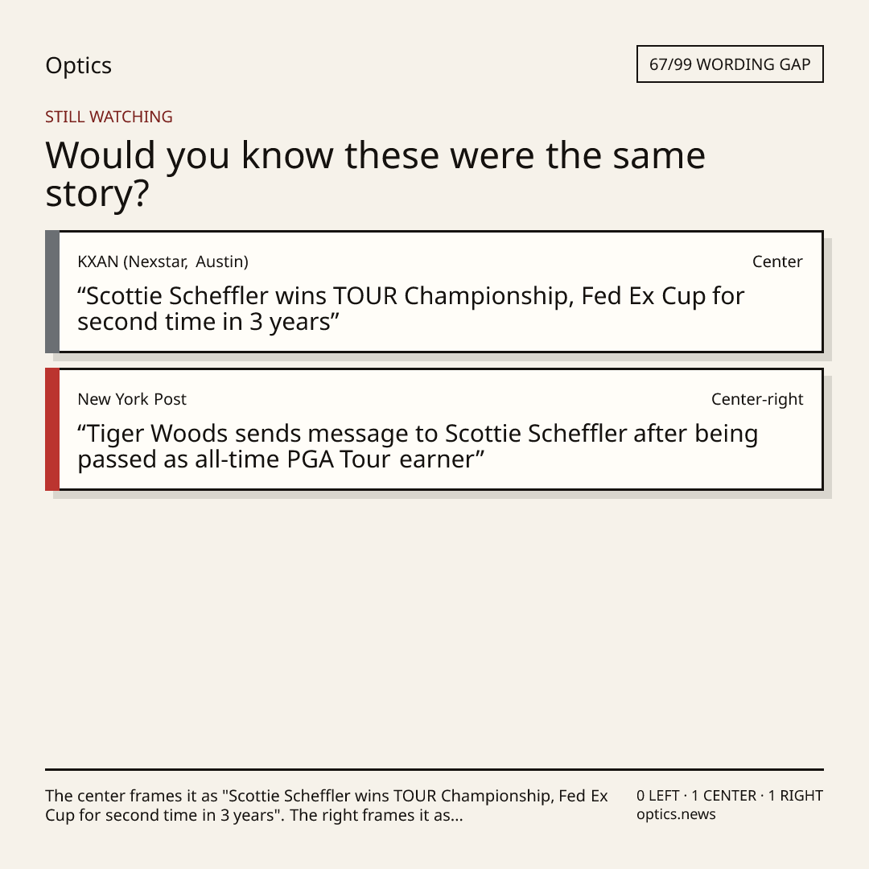
Task: Open the Tiger Woods sends message headline
Action: [418, 446]
